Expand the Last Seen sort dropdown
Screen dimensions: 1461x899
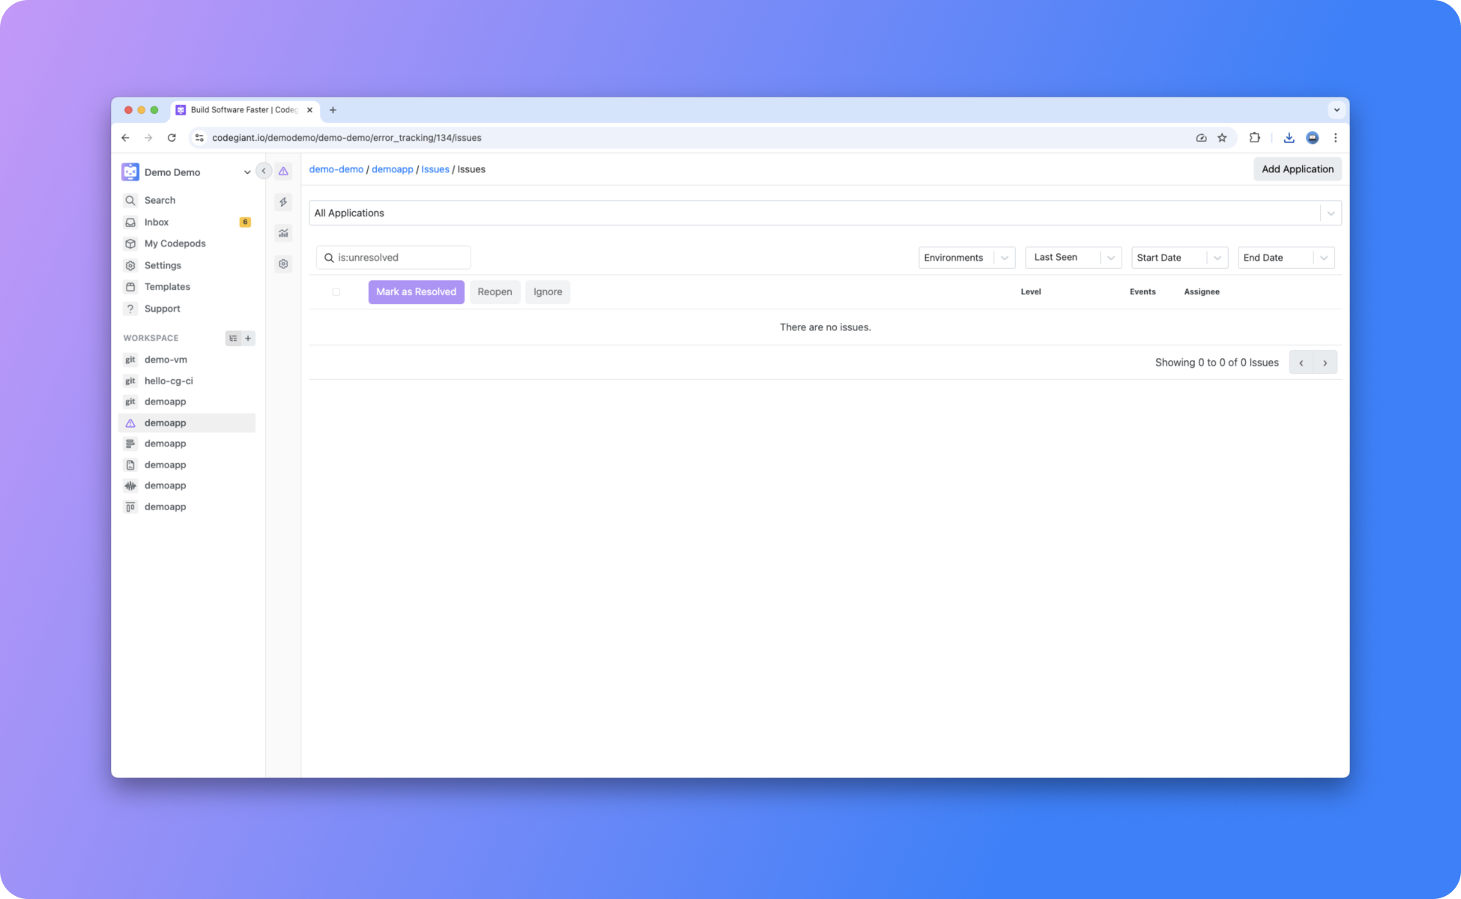1073,257
